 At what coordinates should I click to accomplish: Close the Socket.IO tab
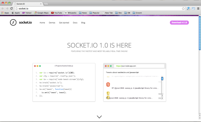(x=41, y=4)
